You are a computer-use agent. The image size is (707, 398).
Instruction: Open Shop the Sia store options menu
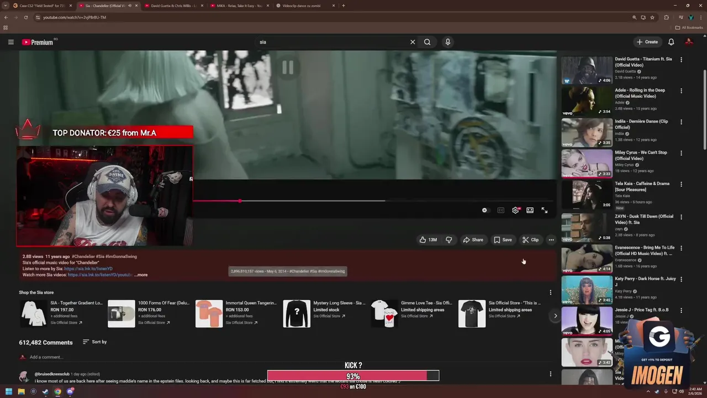click(x=550, y=292)
